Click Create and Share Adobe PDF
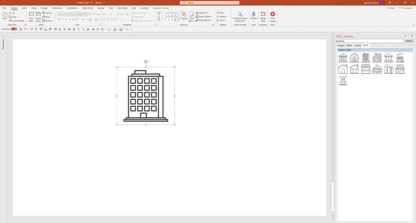 240,16
